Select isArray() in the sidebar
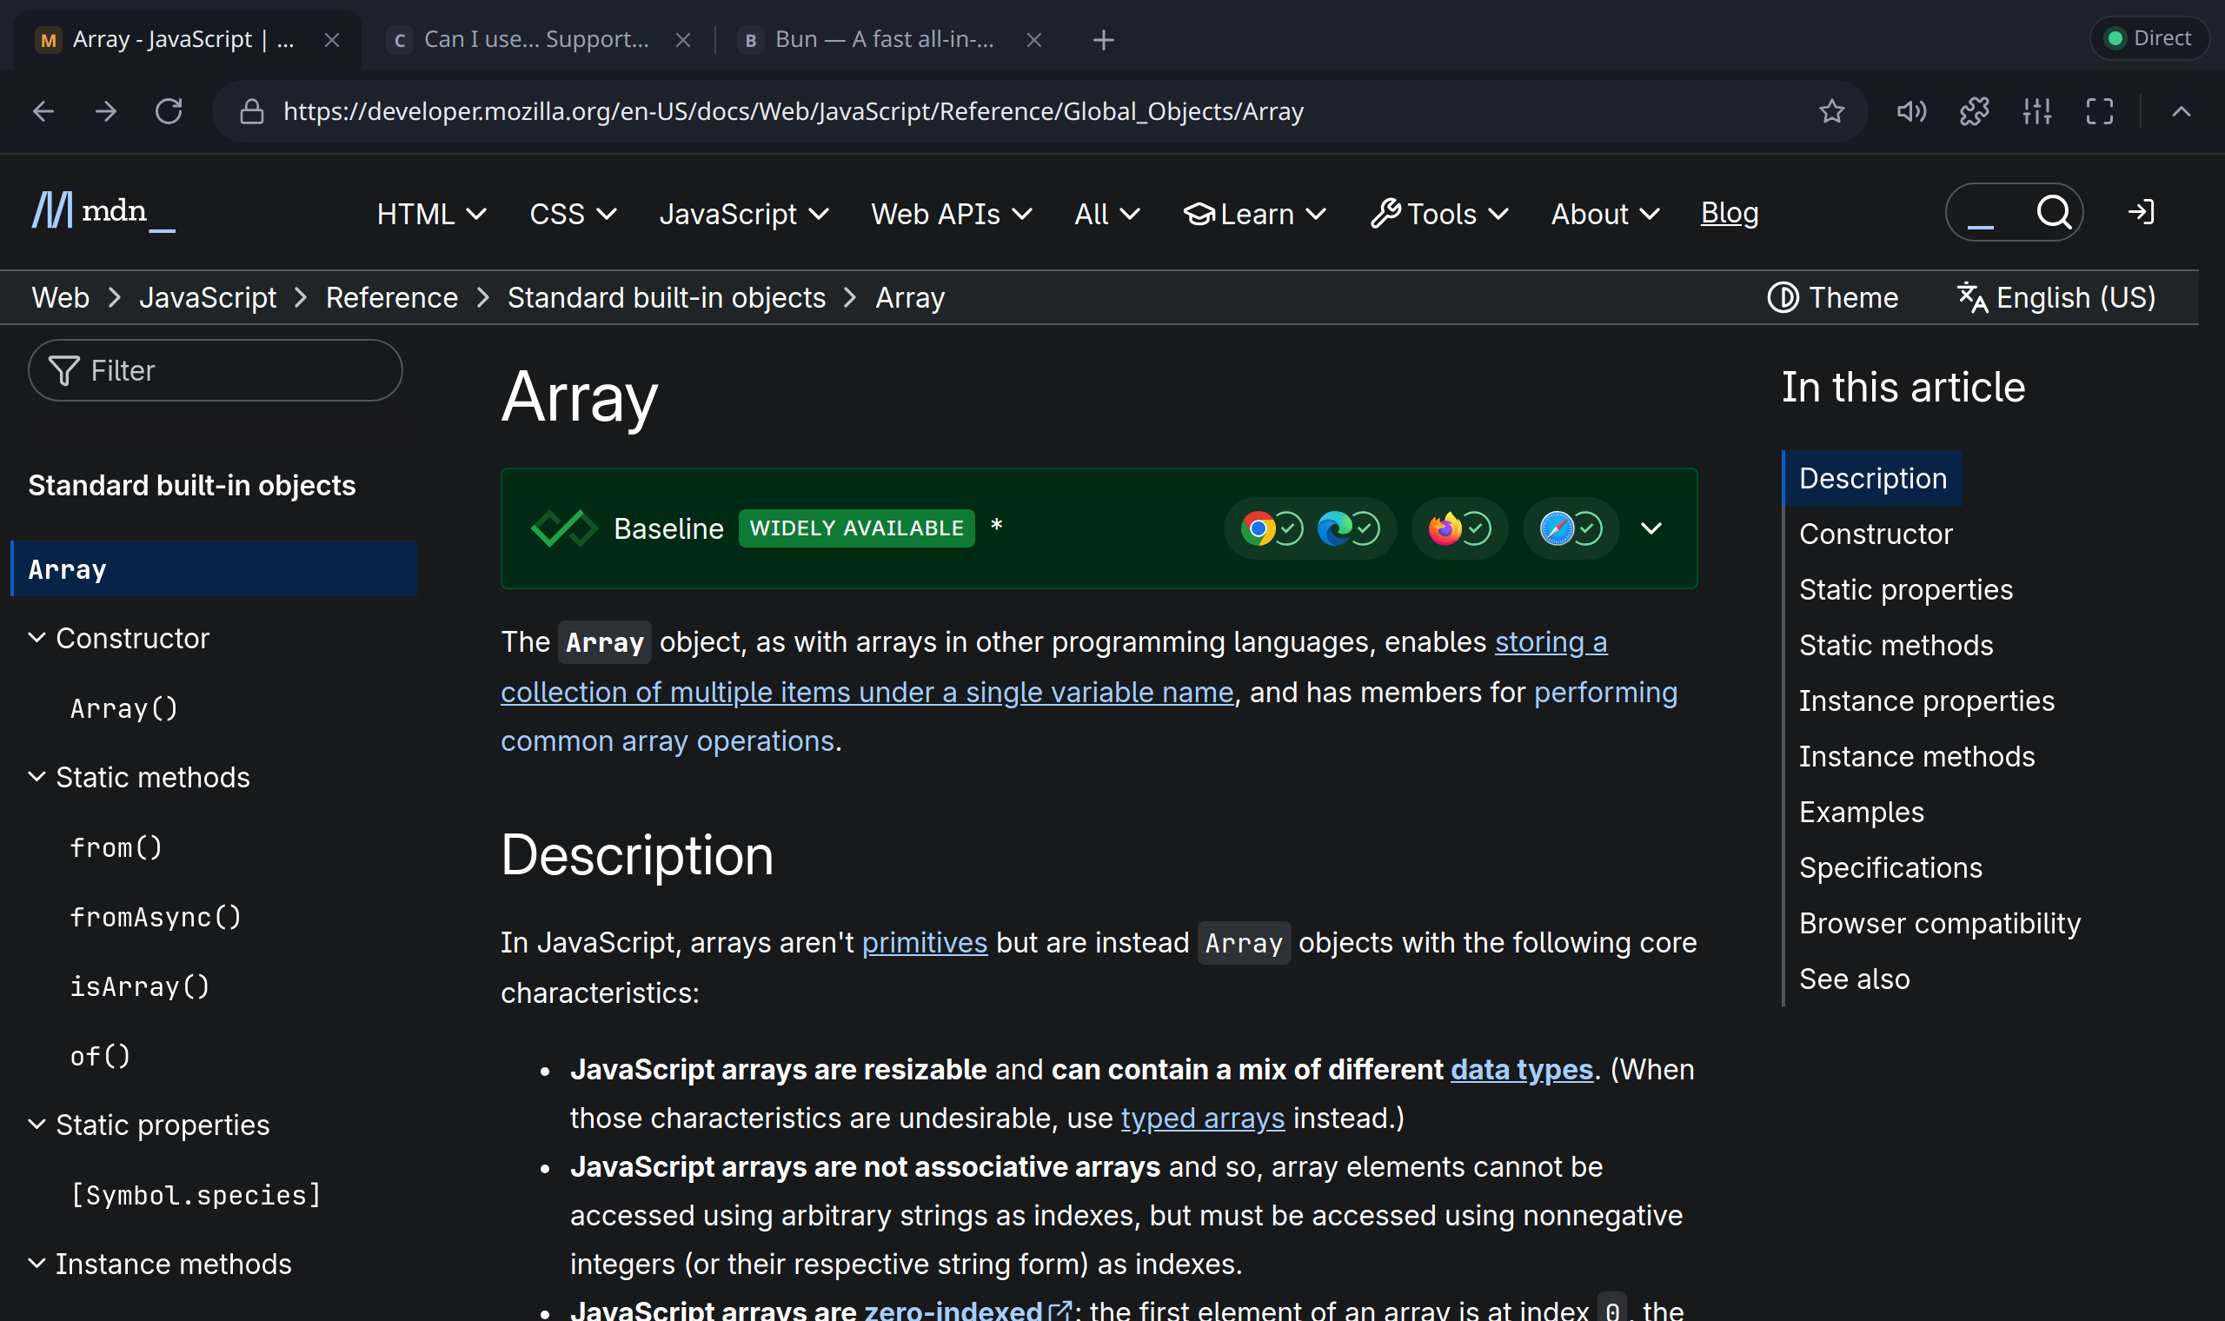The height and width of the screenshot is (1321, 2225). [x=140, y=986]
